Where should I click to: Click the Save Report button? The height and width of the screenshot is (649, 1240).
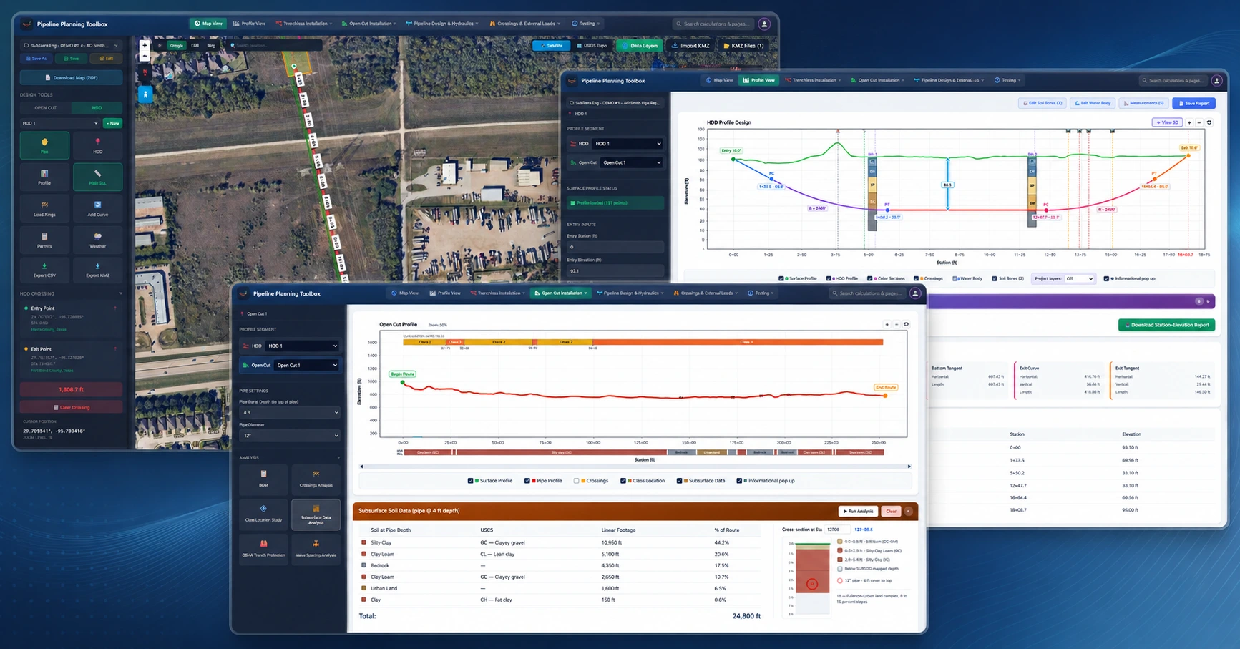click(1194, 103)
